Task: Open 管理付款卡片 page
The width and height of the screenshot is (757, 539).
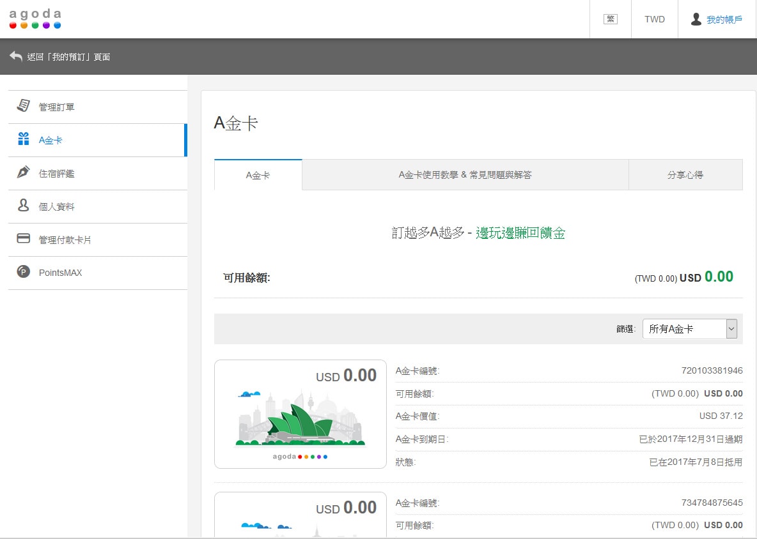Action: coord(98,240)
